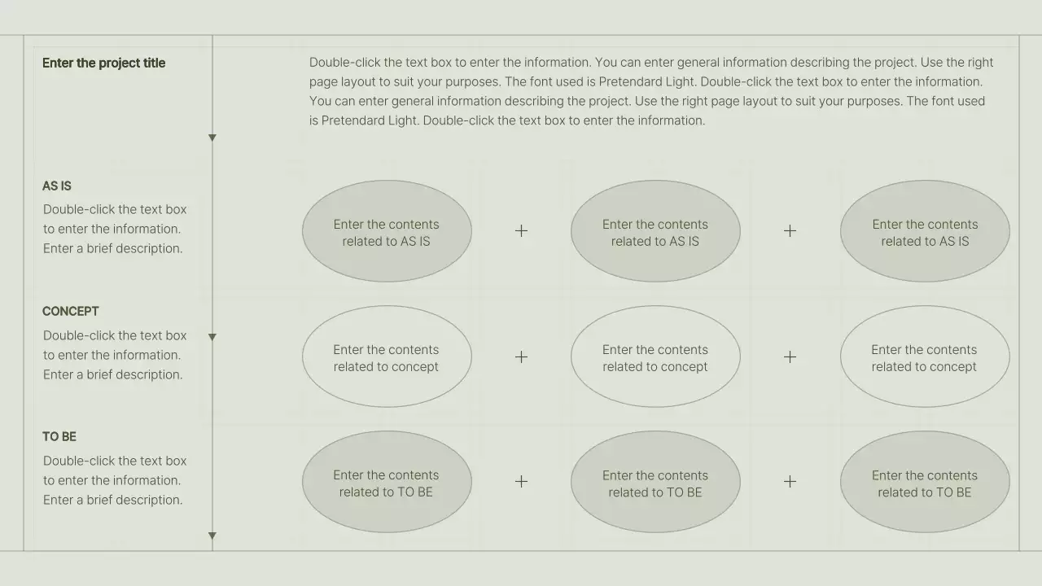This screenshot has width=1042, height=586.
Task: Click the plus sign between middle and right TO BE ellipses
Action: click(790, 482)
